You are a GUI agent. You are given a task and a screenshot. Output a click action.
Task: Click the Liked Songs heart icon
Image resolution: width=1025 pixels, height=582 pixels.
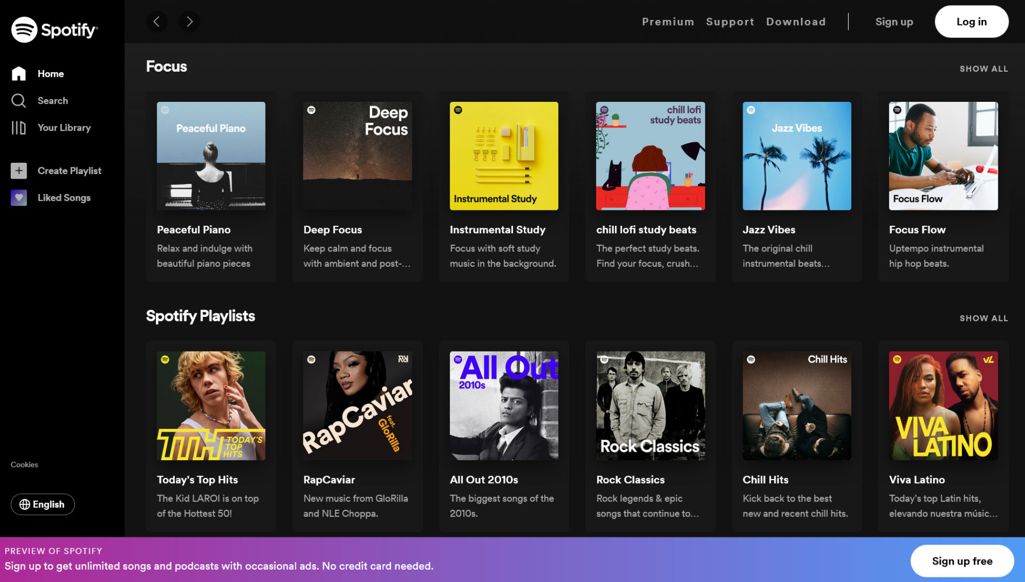pos(18,198)
